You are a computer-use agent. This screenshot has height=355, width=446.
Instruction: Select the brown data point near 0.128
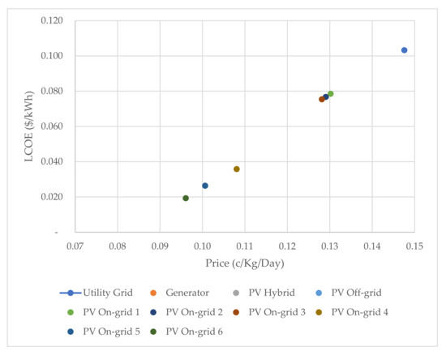point(322,99)
